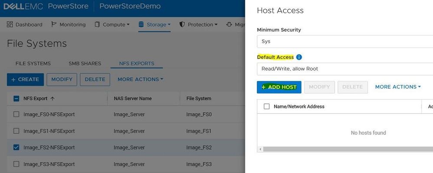Image resolution: width=433 pixels, height=173 pixels.
Task: Open the Compute dropdown menu
Action: pyautogui.click(x=112, y=25)
